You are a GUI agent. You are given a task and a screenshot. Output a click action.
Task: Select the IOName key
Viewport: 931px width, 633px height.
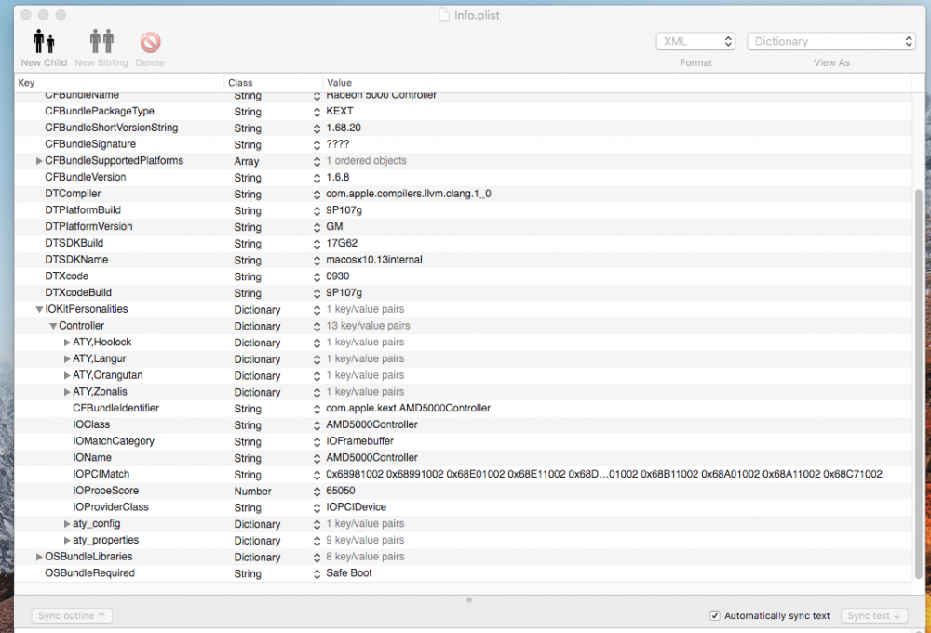pos(92,458)
